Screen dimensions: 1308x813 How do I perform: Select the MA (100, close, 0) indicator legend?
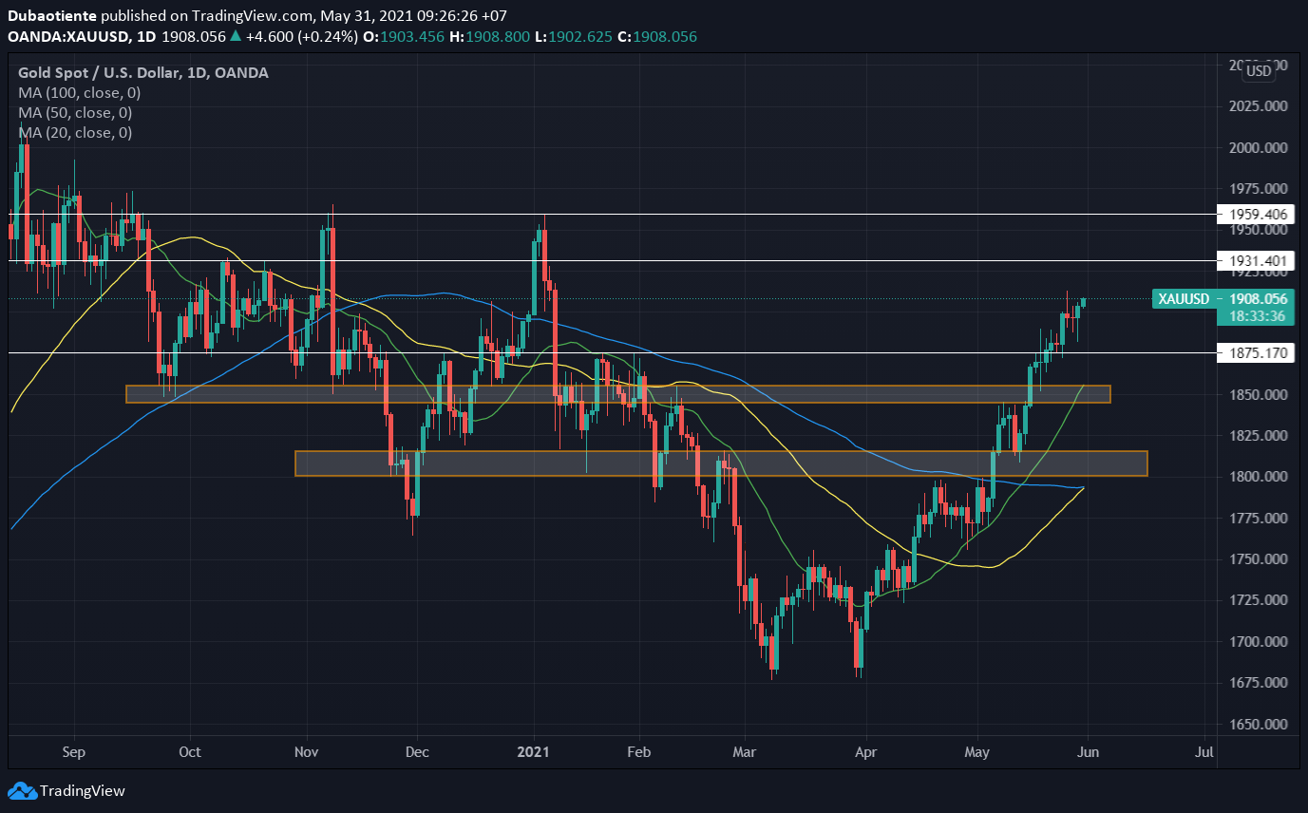point(79,93)
